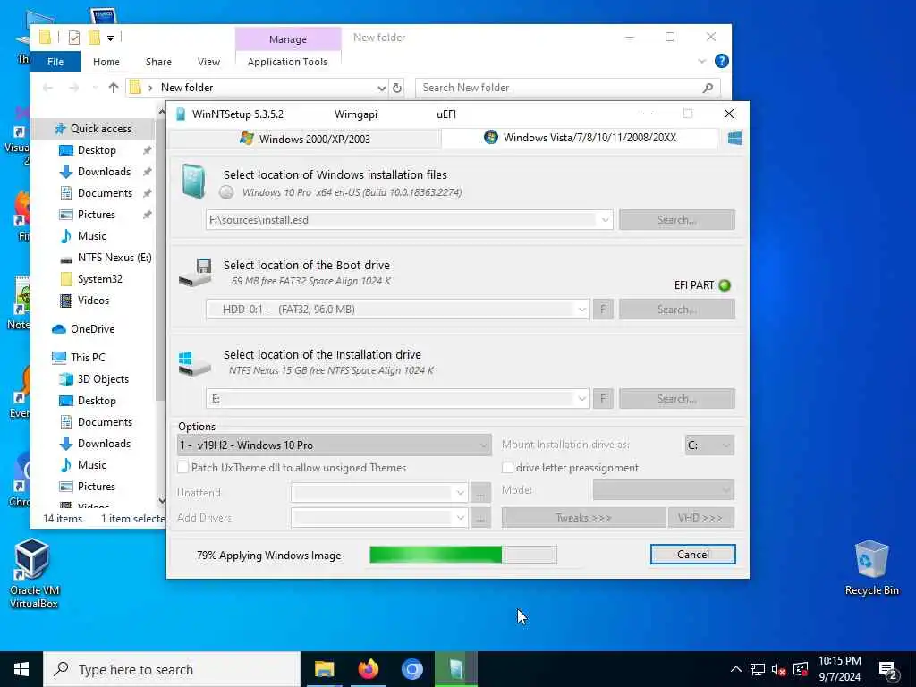Open the Oracle VM VirtualBox desktop icon
916x687 pixels.
[33, 573]
